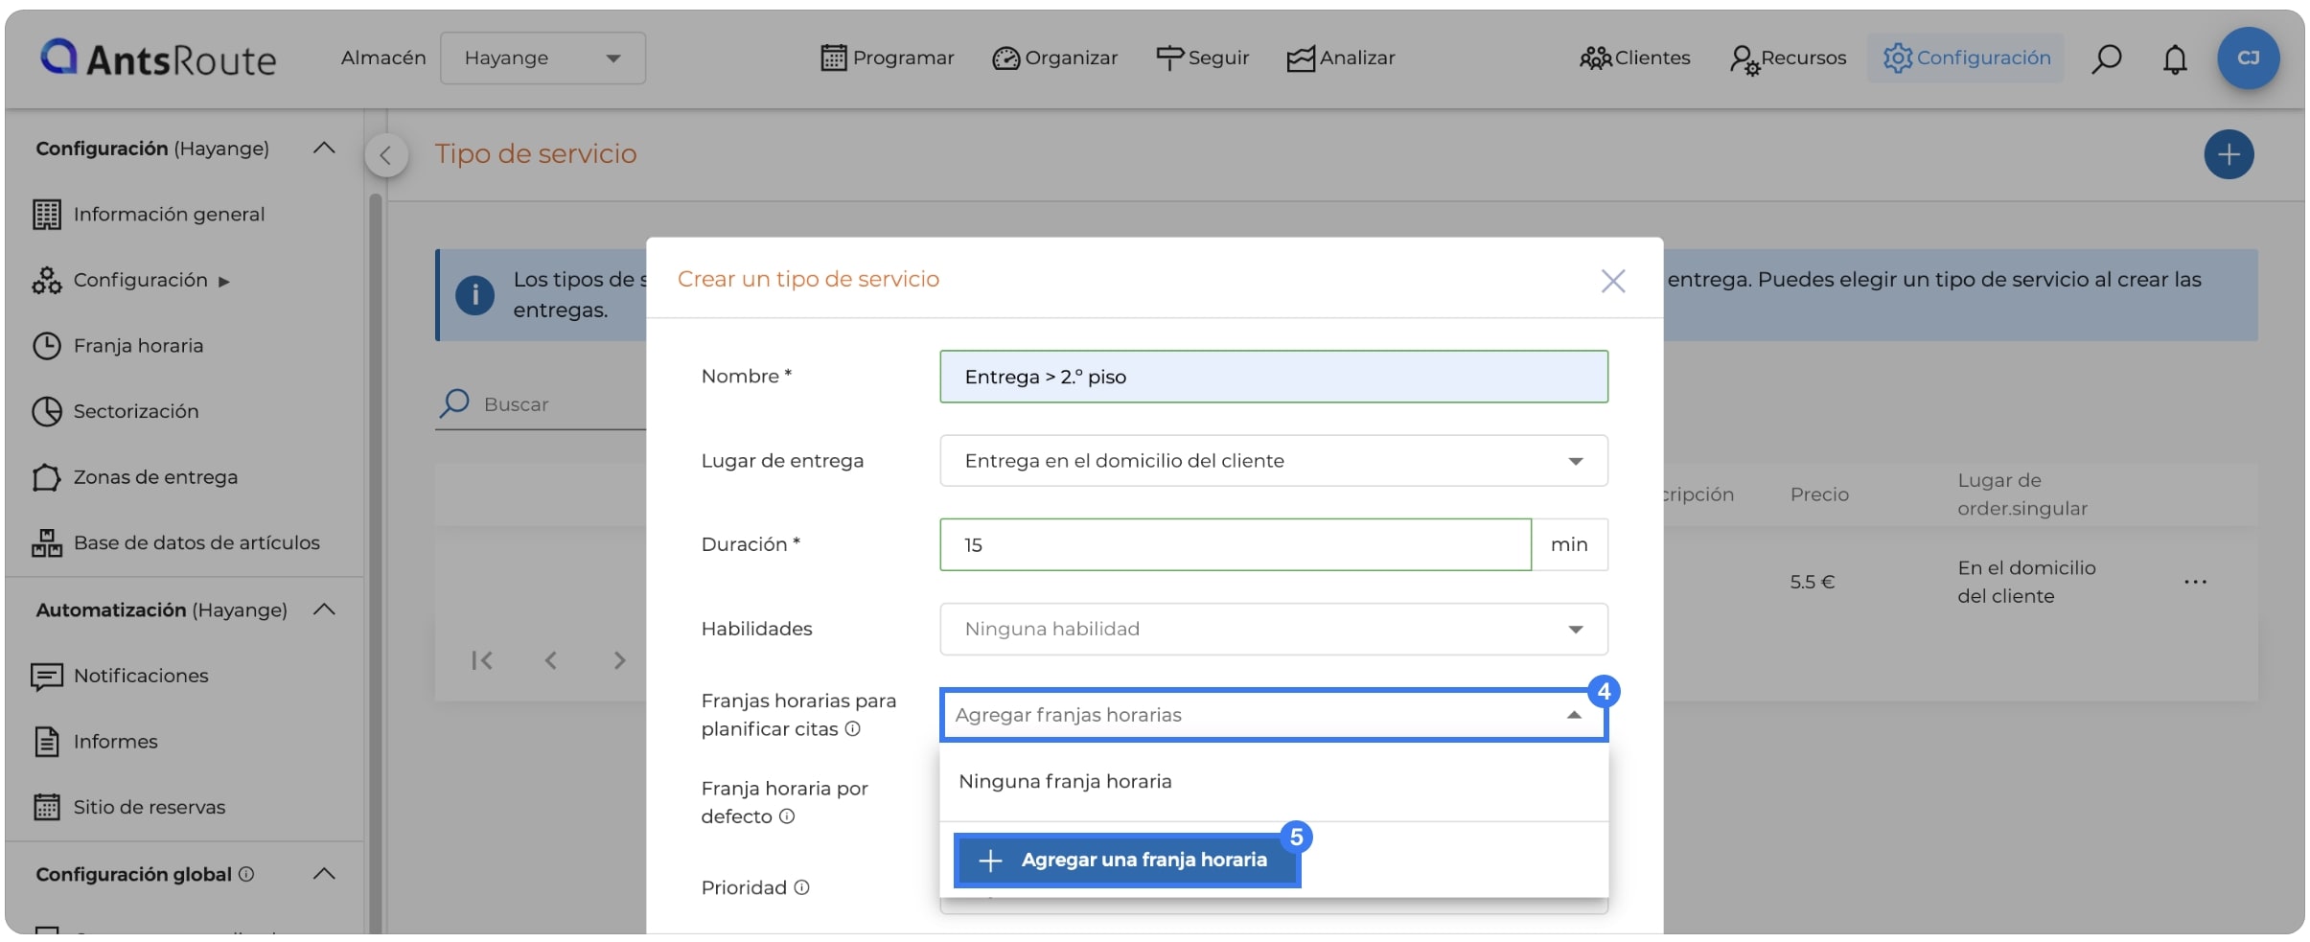The height and width of the screenshot is (942, 2310).
Task: Click info icon next to Configuración global
Action: (246, 874)
